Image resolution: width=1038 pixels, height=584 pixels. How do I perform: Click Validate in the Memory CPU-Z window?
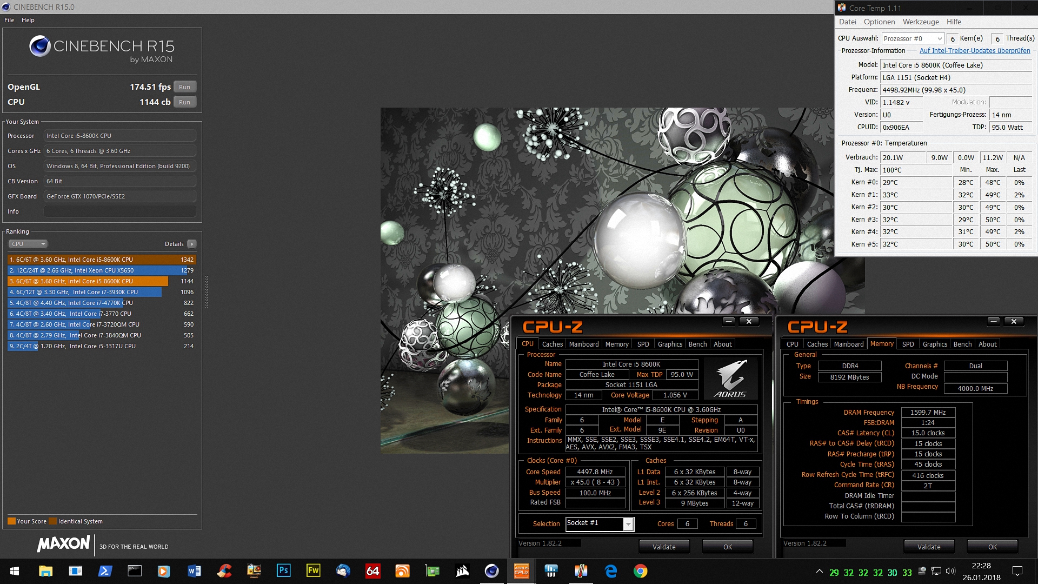pyautogui.click(x=928, y=547)
